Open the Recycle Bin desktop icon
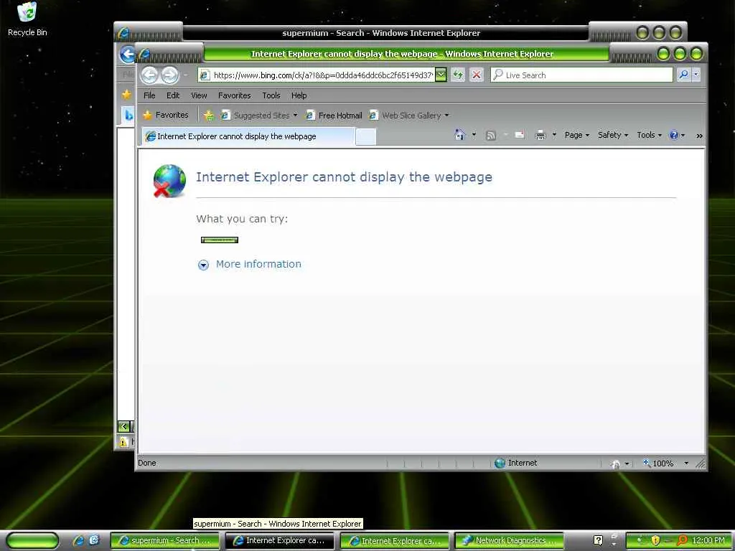 (x=27, y=19)
